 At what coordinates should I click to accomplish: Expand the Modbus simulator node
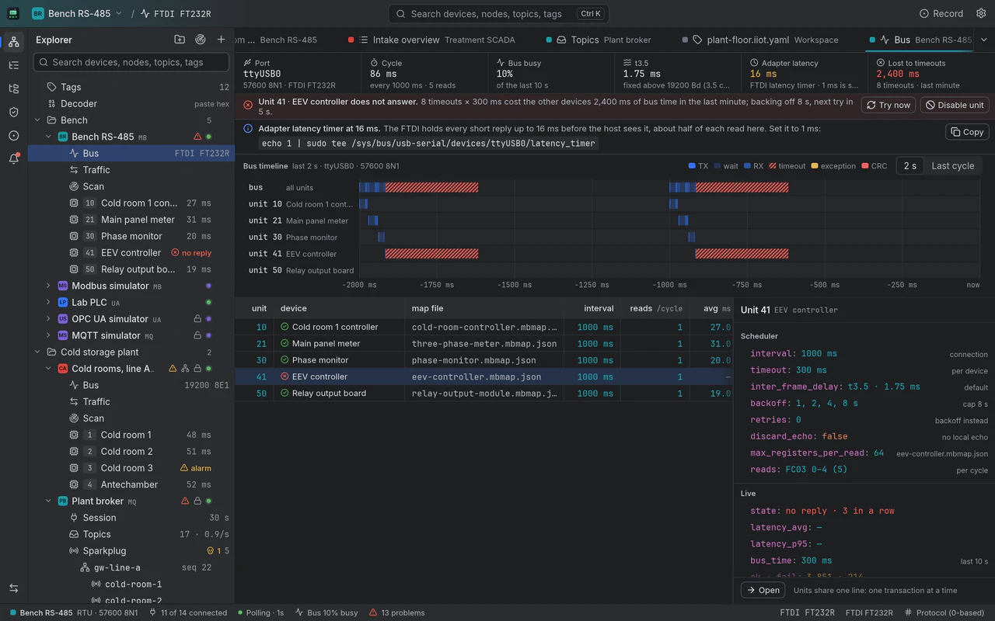coord(48,286)
